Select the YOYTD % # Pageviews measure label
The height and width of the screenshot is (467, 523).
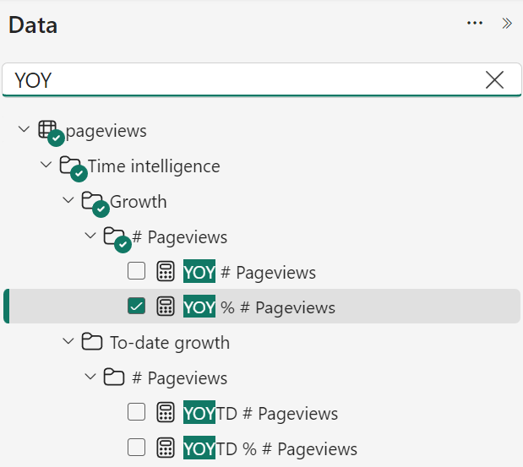point(270,448)
